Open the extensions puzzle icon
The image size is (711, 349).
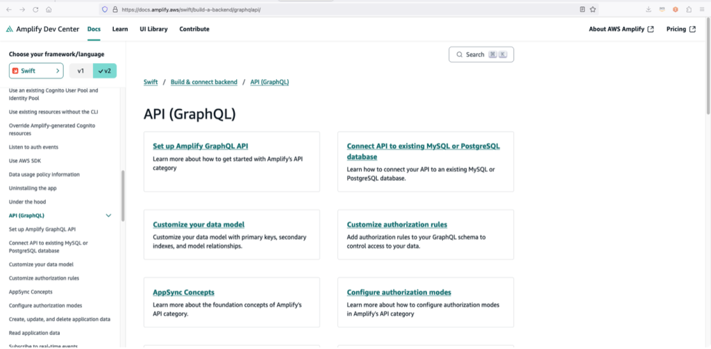click(x=689, y=9)
